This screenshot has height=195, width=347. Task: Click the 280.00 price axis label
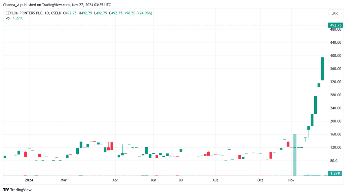coord(336,95)
